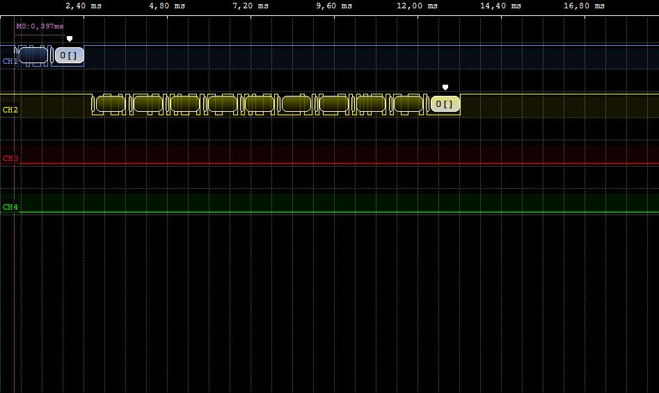Click the first decoded byte block on CH1
659x393 pixels.
[x=33, y=56]
